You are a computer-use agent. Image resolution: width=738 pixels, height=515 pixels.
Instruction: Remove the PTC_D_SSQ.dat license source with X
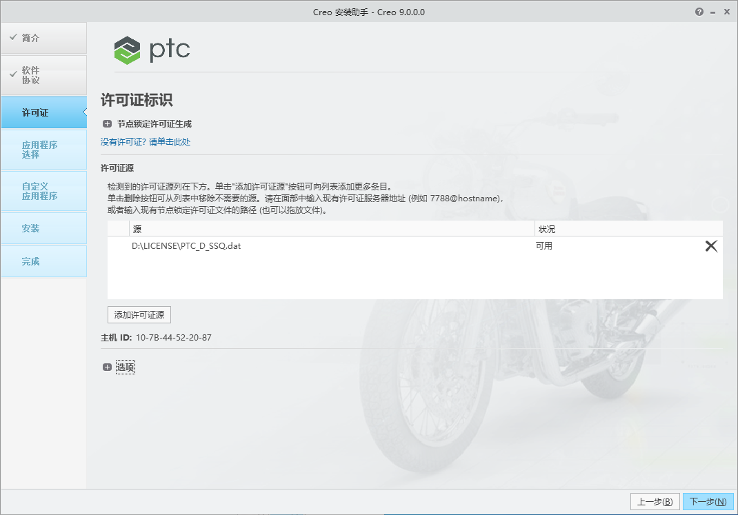710,246
